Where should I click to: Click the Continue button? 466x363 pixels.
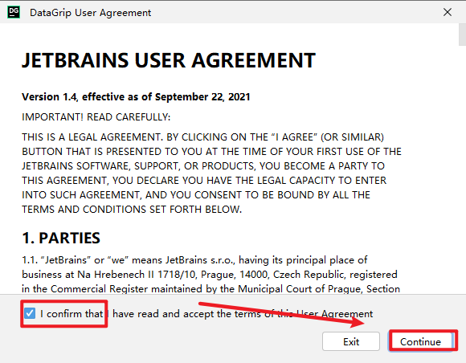420,341
